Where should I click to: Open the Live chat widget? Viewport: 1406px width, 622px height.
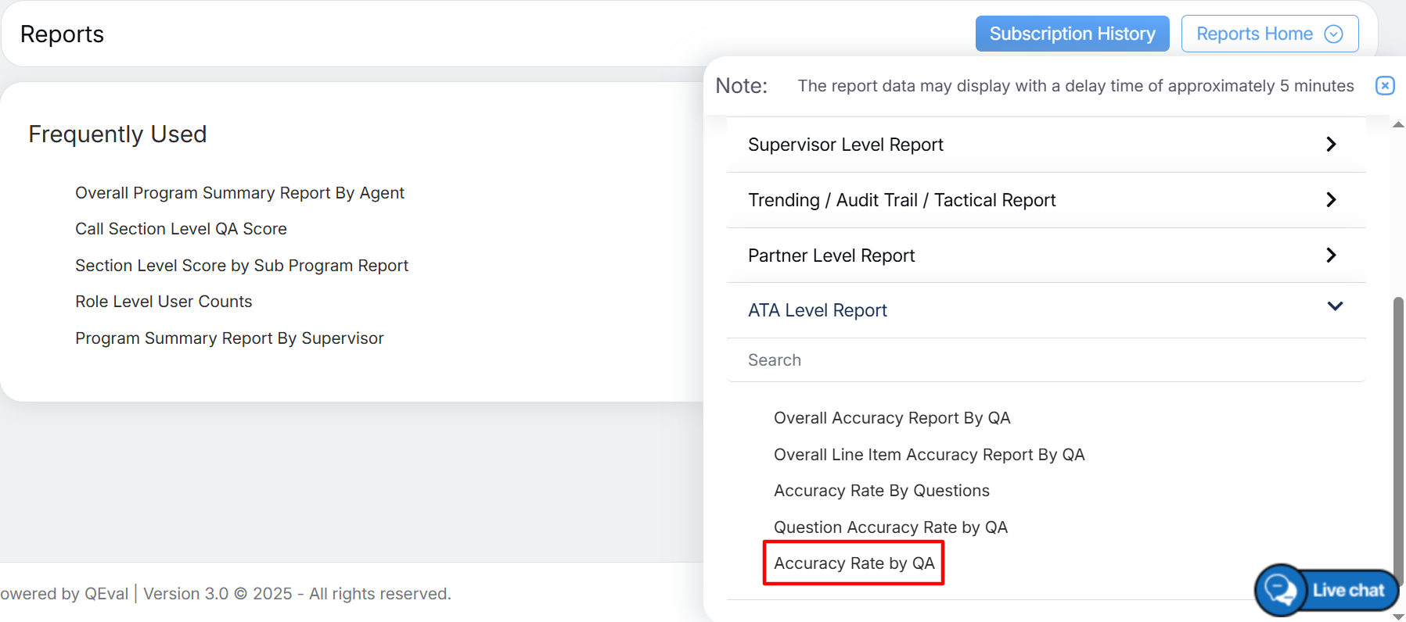pos(1328,590)
